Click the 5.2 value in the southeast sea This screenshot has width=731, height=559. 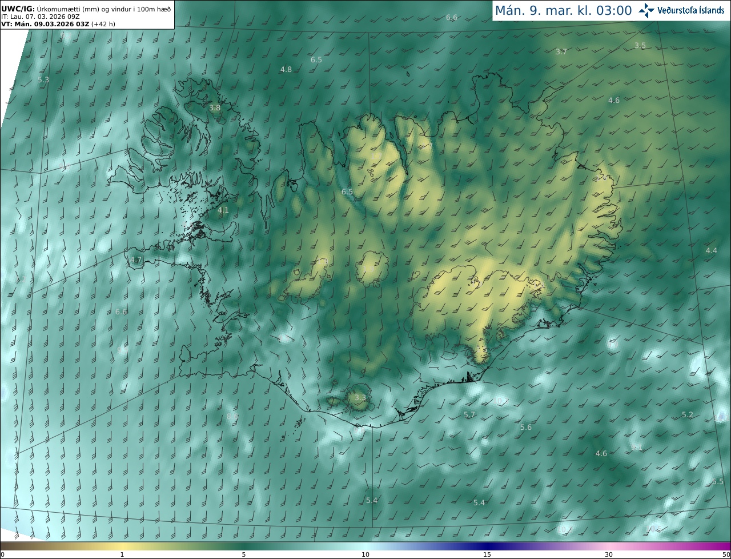pos(688,414)
